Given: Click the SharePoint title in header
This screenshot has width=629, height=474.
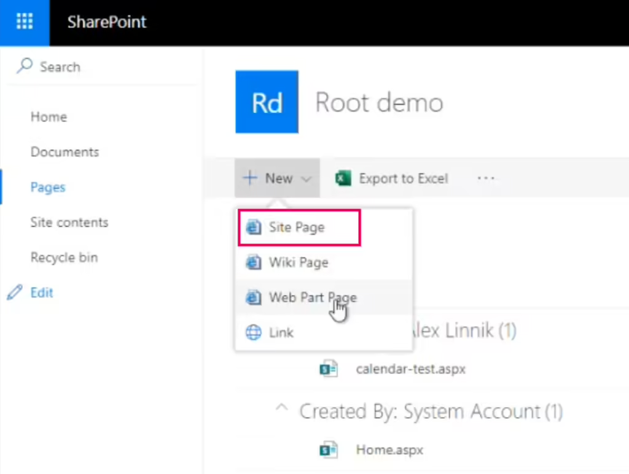Looking at the screenshot, I should 107,22.
